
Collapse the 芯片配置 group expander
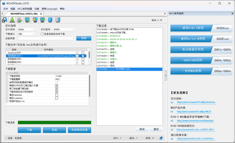[7, 73]
